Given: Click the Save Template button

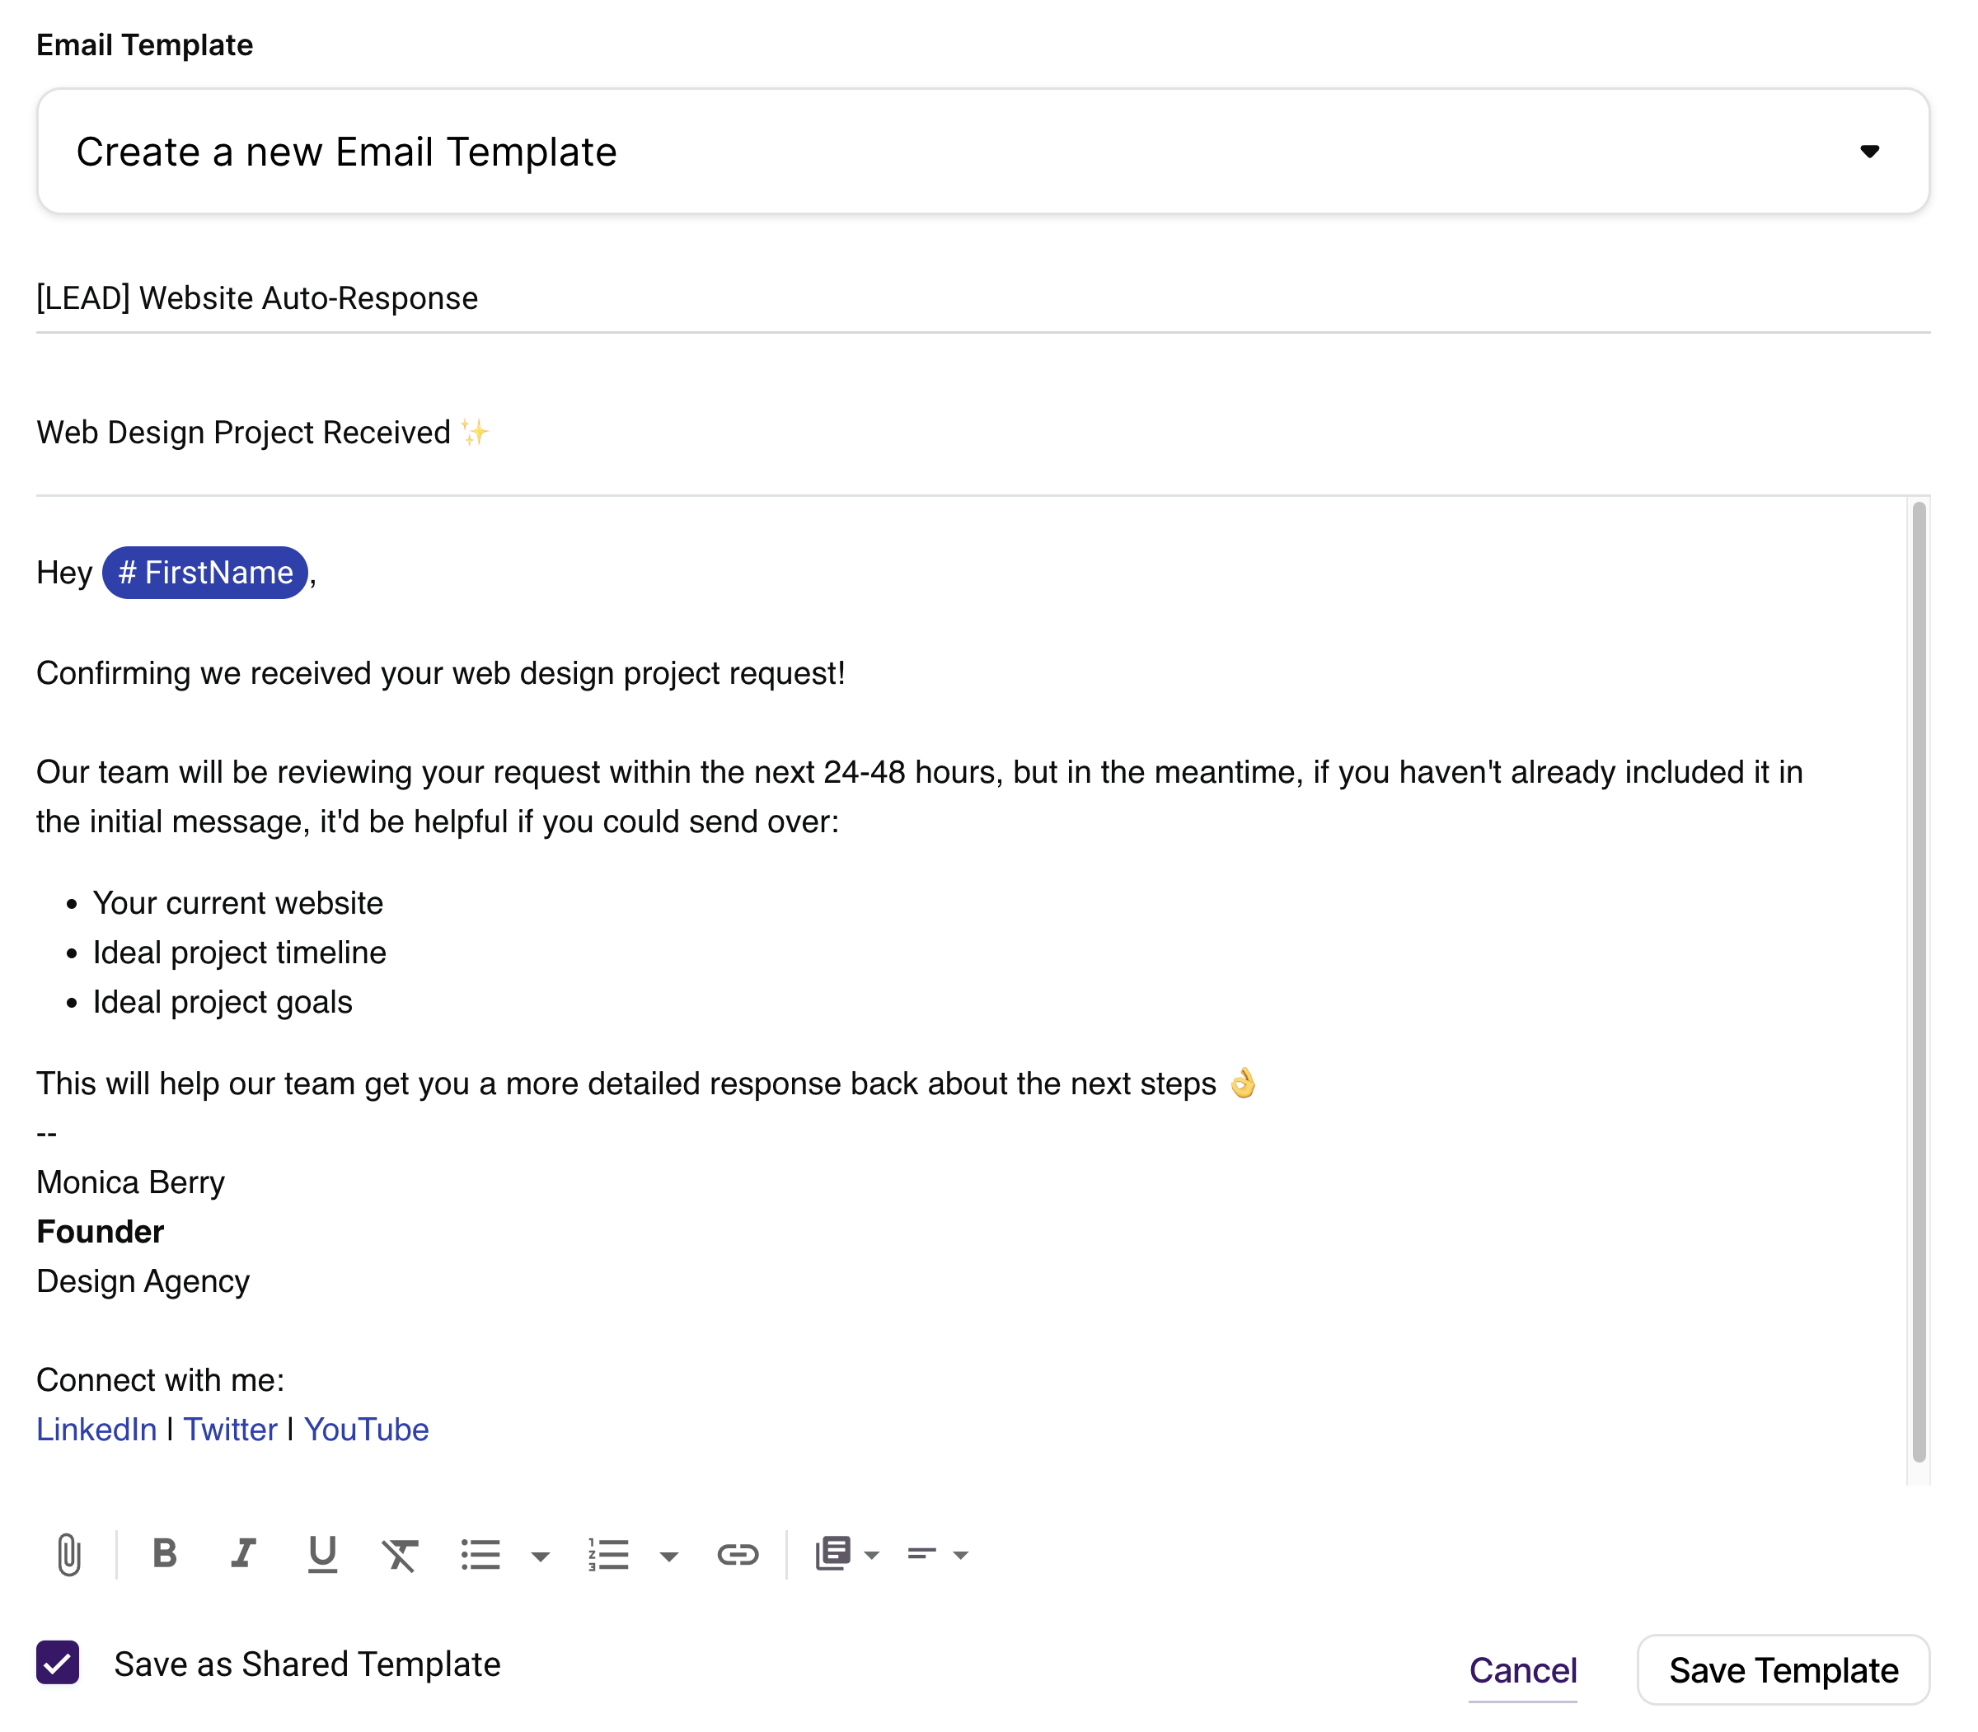Looking at the screenshot, I should point(1783,1670).
